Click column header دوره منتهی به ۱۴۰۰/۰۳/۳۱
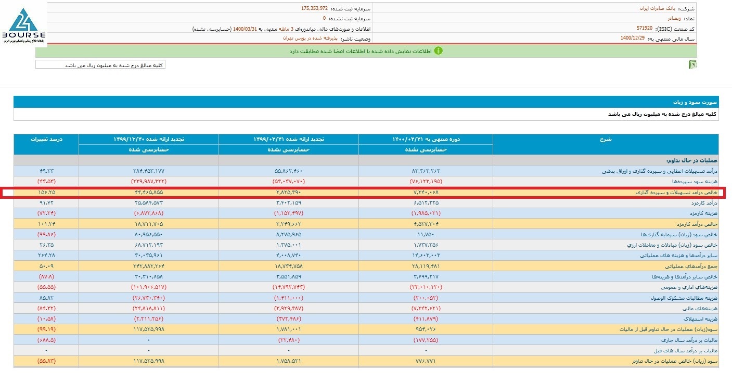The image size is (732, 382). click(x=426, y=139)
